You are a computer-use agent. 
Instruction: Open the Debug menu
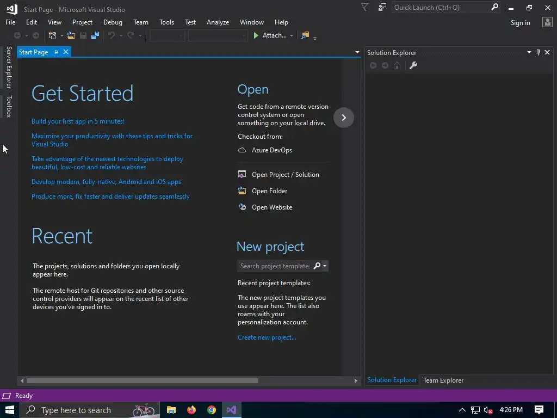[113, 22]
